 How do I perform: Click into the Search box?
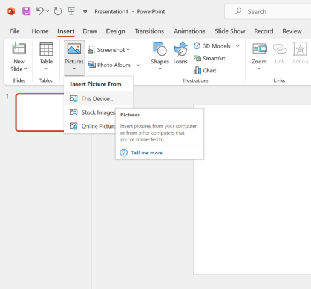click(268, 11)
